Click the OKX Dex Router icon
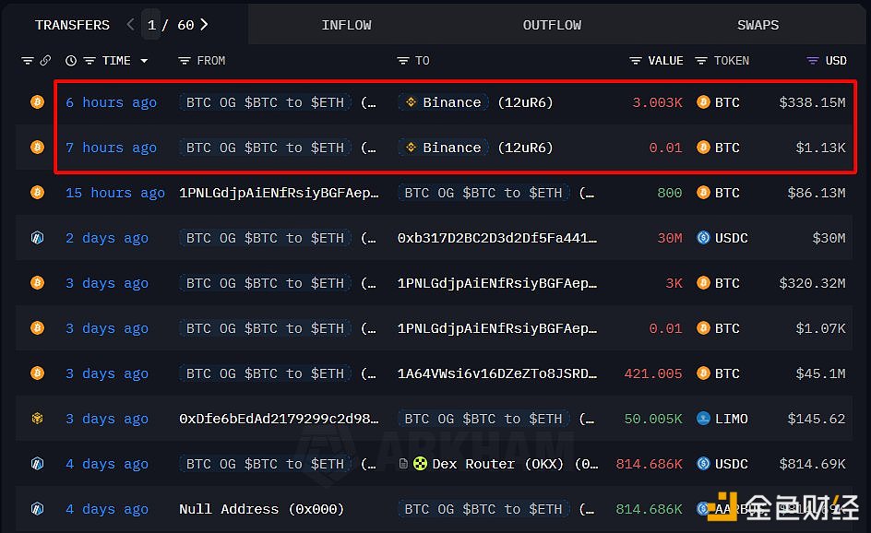 421,464
